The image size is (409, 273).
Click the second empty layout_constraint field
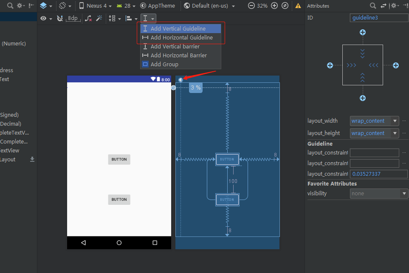pyautogui.click(x=374, y=163)
